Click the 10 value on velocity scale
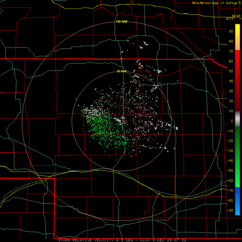The height and width of the screenshot is (242, 242). pos(231,111)
